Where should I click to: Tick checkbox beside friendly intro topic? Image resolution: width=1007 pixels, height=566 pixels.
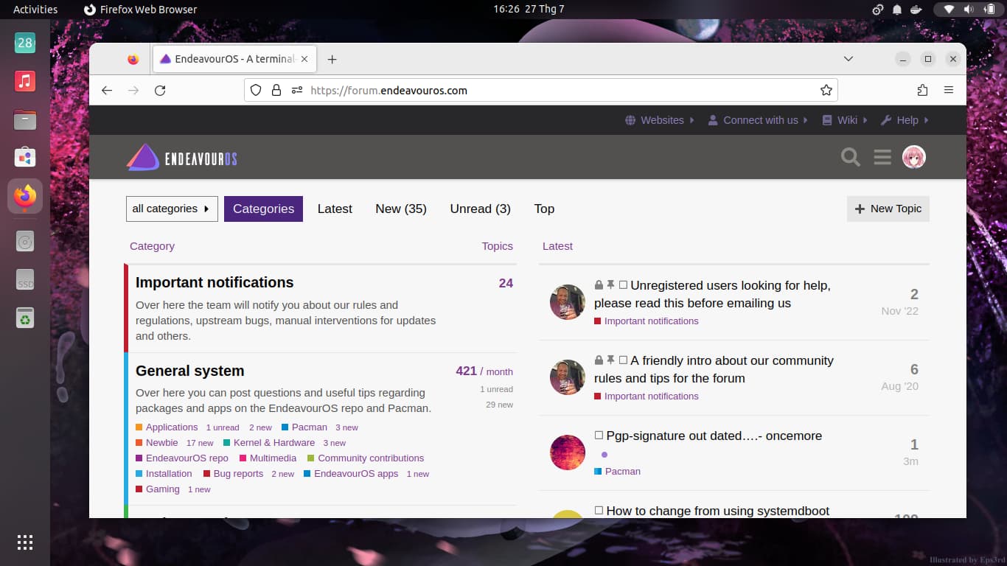(623, 360)
